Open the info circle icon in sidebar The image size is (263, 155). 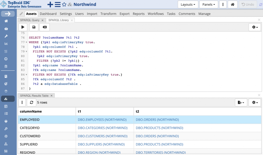point(6,59)
